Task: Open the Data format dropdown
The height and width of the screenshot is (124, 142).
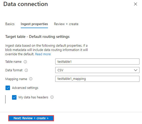Action: pyautogui.click(x=97, y=70)
